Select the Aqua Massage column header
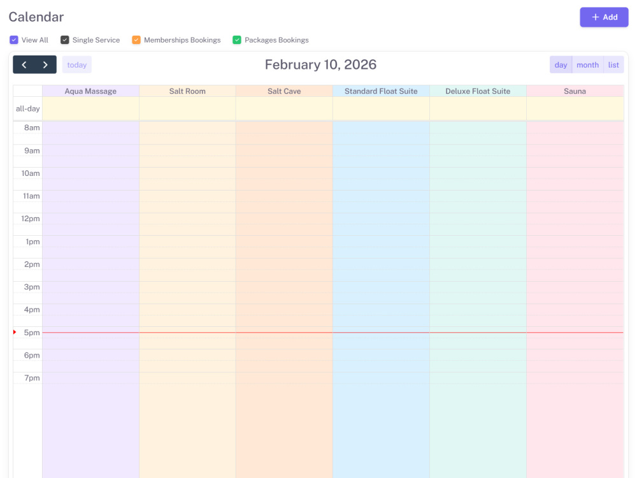This screenshot has height=478, width=637. tap(90, 91)
